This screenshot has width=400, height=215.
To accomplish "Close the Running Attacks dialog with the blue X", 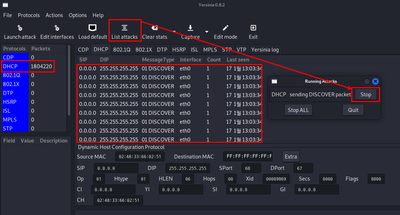I will (375, 81).
